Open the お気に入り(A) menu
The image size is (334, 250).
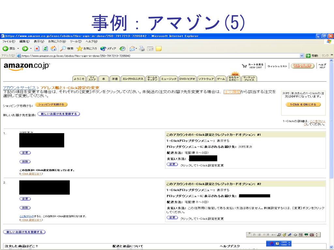[x=57, y=41]
